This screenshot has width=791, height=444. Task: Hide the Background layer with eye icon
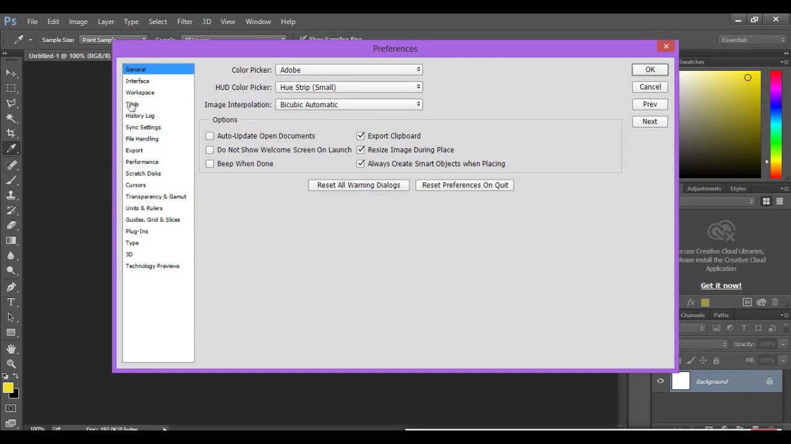pos(661,381)
